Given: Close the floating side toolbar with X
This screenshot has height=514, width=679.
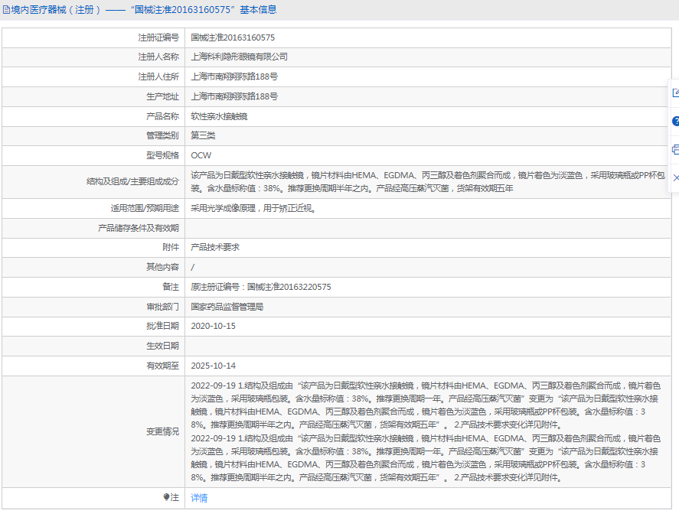Looking at the screenshot, I should pos(675,177).
